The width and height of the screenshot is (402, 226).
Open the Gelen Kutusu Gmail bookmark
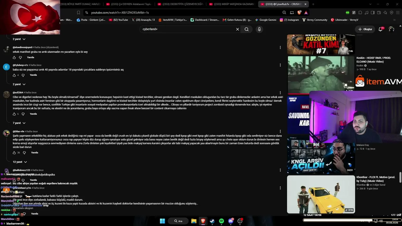[237, 20]
